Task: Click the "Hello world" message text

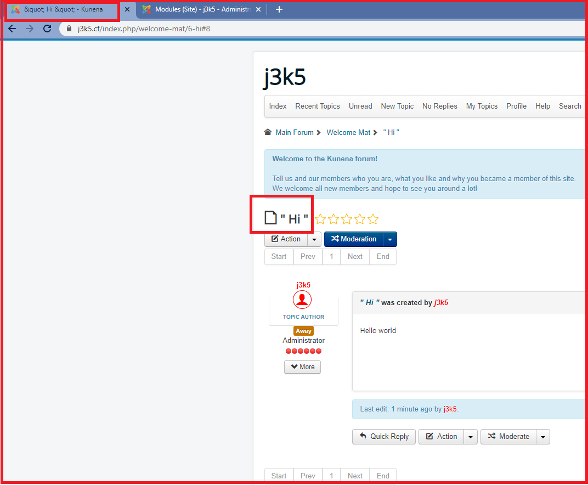Action: [x=378, y=330]
